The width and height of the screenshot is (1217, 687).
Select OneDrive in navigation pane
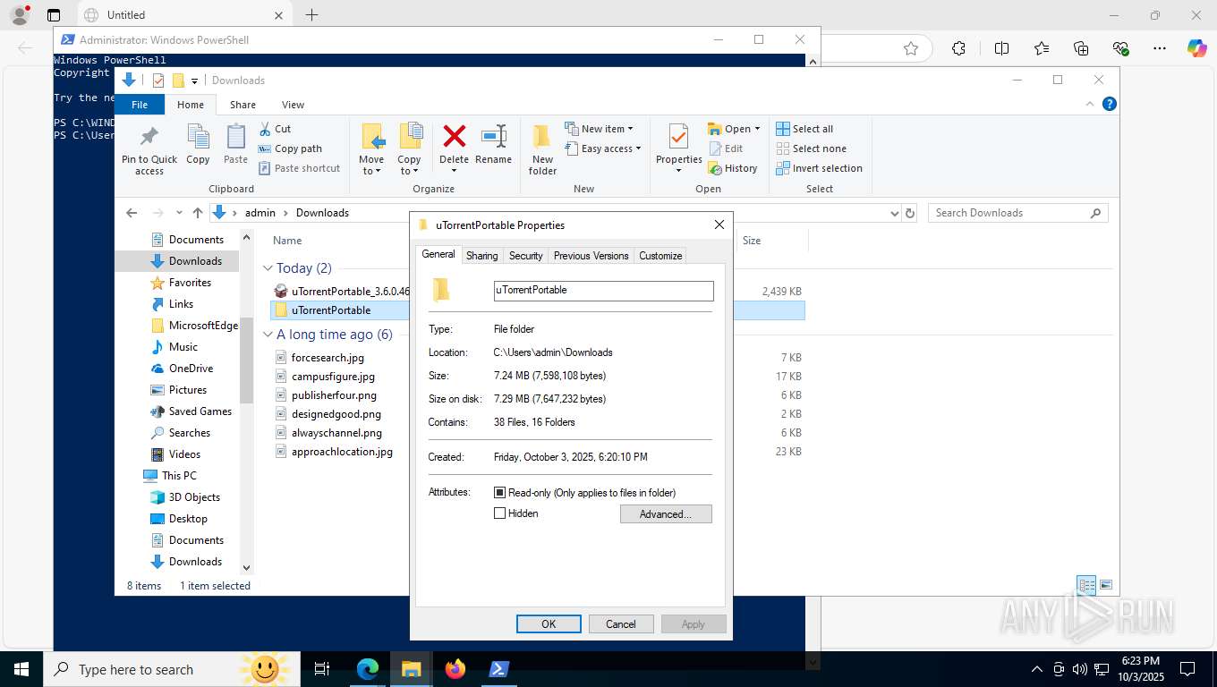pyautogui.click(x=191, y=369)
